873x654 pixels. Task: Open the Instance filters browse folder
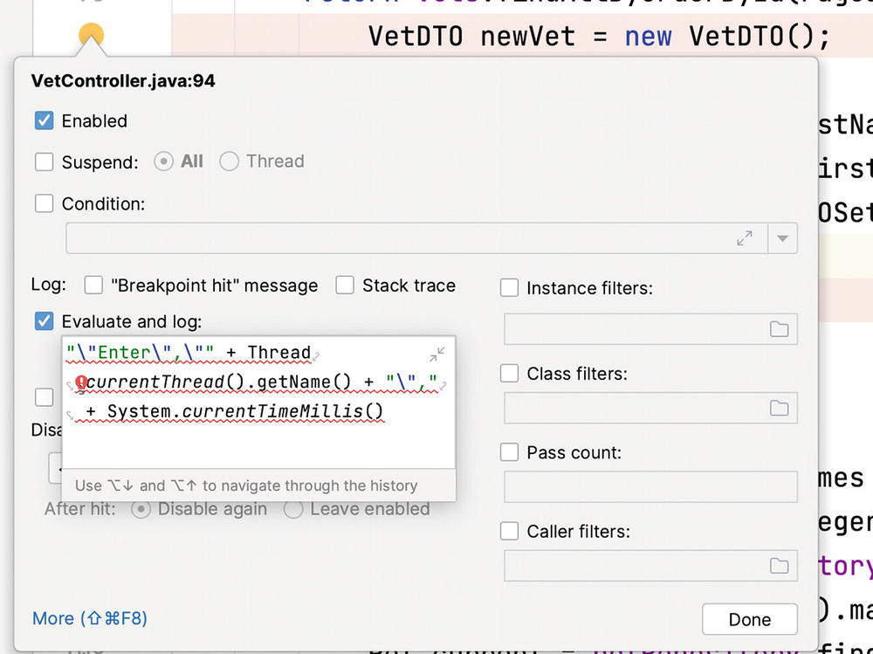click(x=779, y=328)
